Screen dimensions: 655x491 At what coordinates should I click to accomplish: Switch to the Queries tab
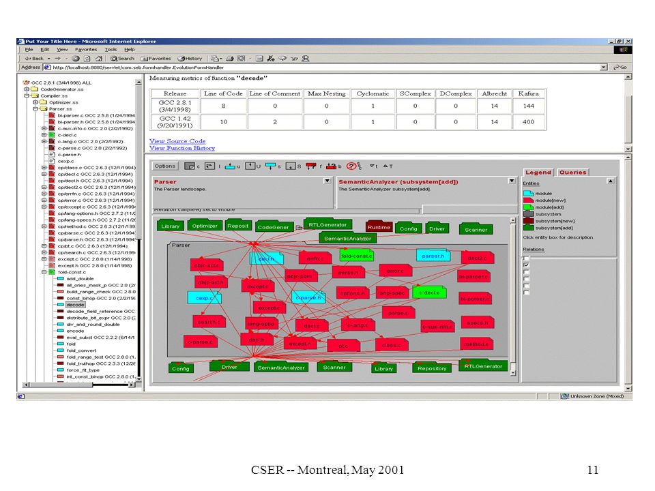pyautogui.click(x=572, y=172)
